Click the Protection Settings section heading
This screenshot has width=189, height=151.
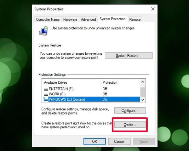[x=52, y=75]
